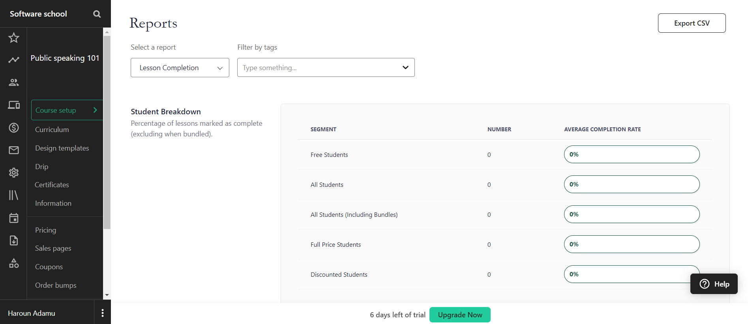Image resolution: width=748 pixels, height=324 pixels.
Task: Expand the Filter by tags dropdown arrow
Action: point(405,67)
